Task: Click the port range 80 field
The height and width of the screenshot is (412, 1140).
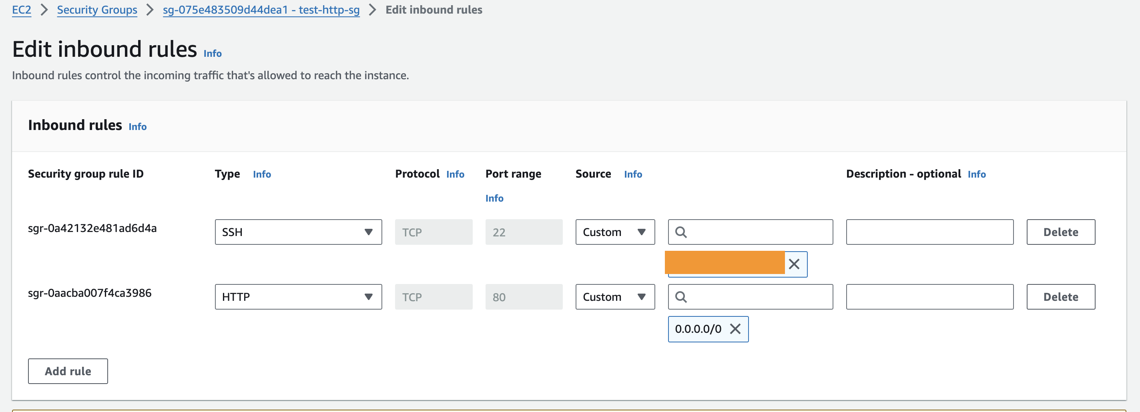Action: pos(524,297)
